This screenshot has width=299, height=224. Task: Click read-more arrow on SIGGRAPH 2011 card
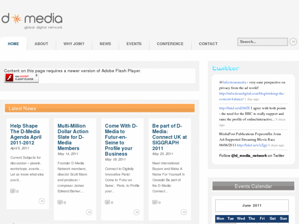184,212
